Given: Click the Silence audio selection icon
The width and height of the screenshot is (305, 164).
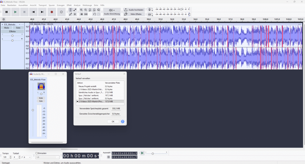Looking at the screenshot, I should click(x=85, y=14).
